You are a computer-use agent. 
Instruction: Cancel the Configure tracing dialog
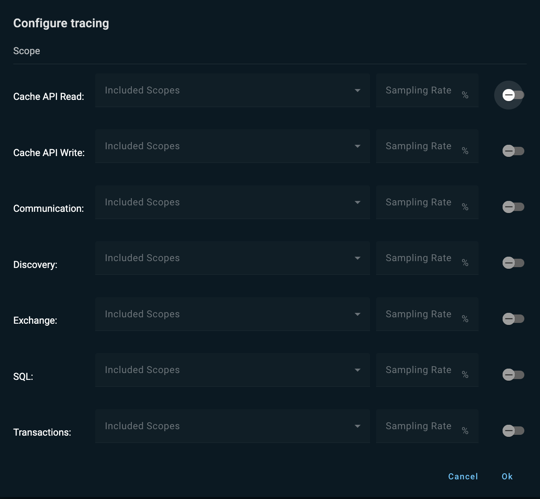[463, 477]
